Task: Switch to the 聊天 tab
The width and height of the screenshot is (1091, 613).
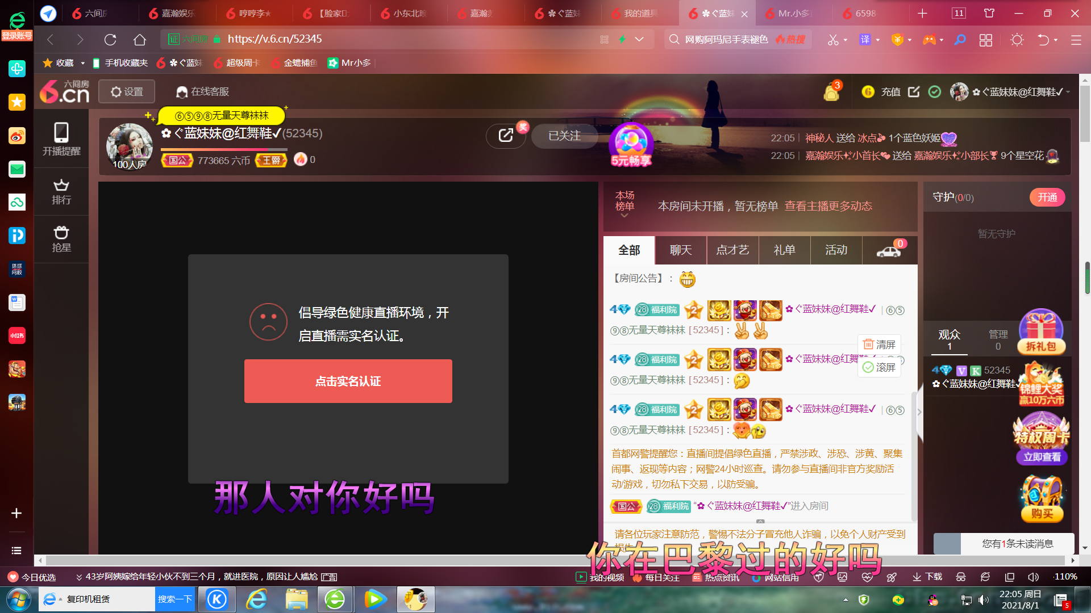Action: tap(681, 250)
